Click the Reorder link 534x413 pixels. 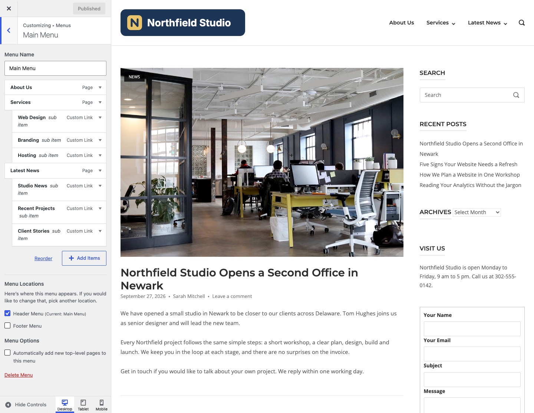tap(43, 259)
